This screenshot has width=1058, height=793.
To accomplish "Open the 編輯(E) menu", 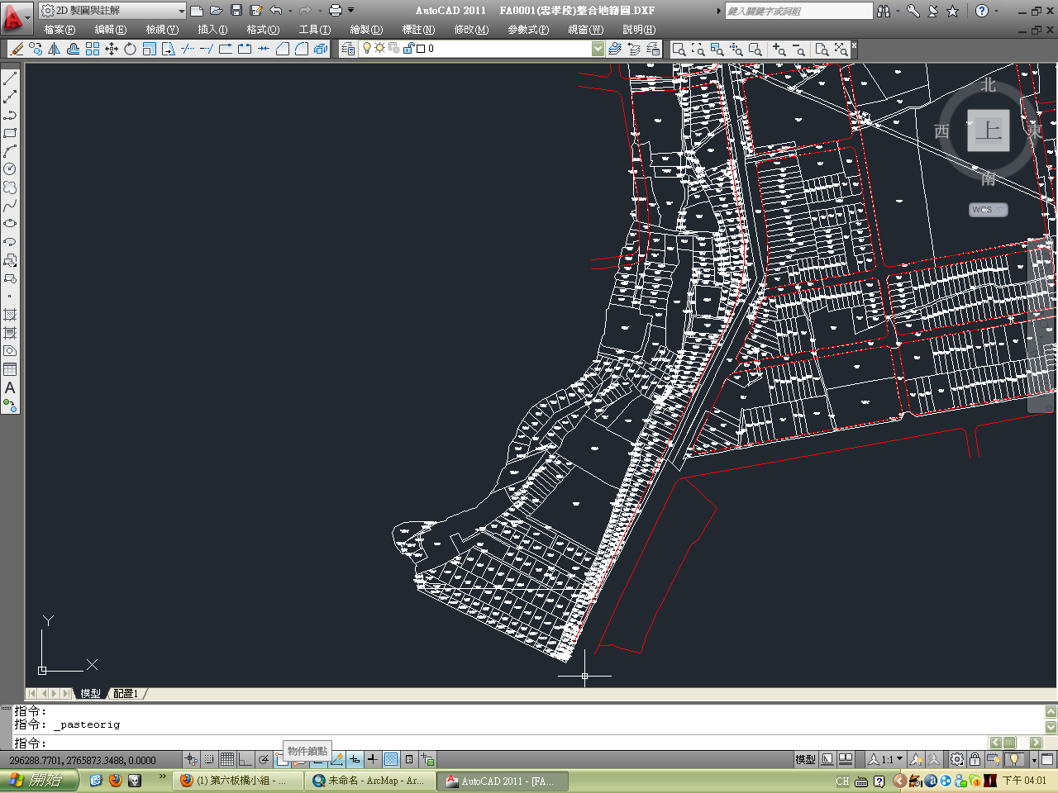I will click(x=111, y=30).
